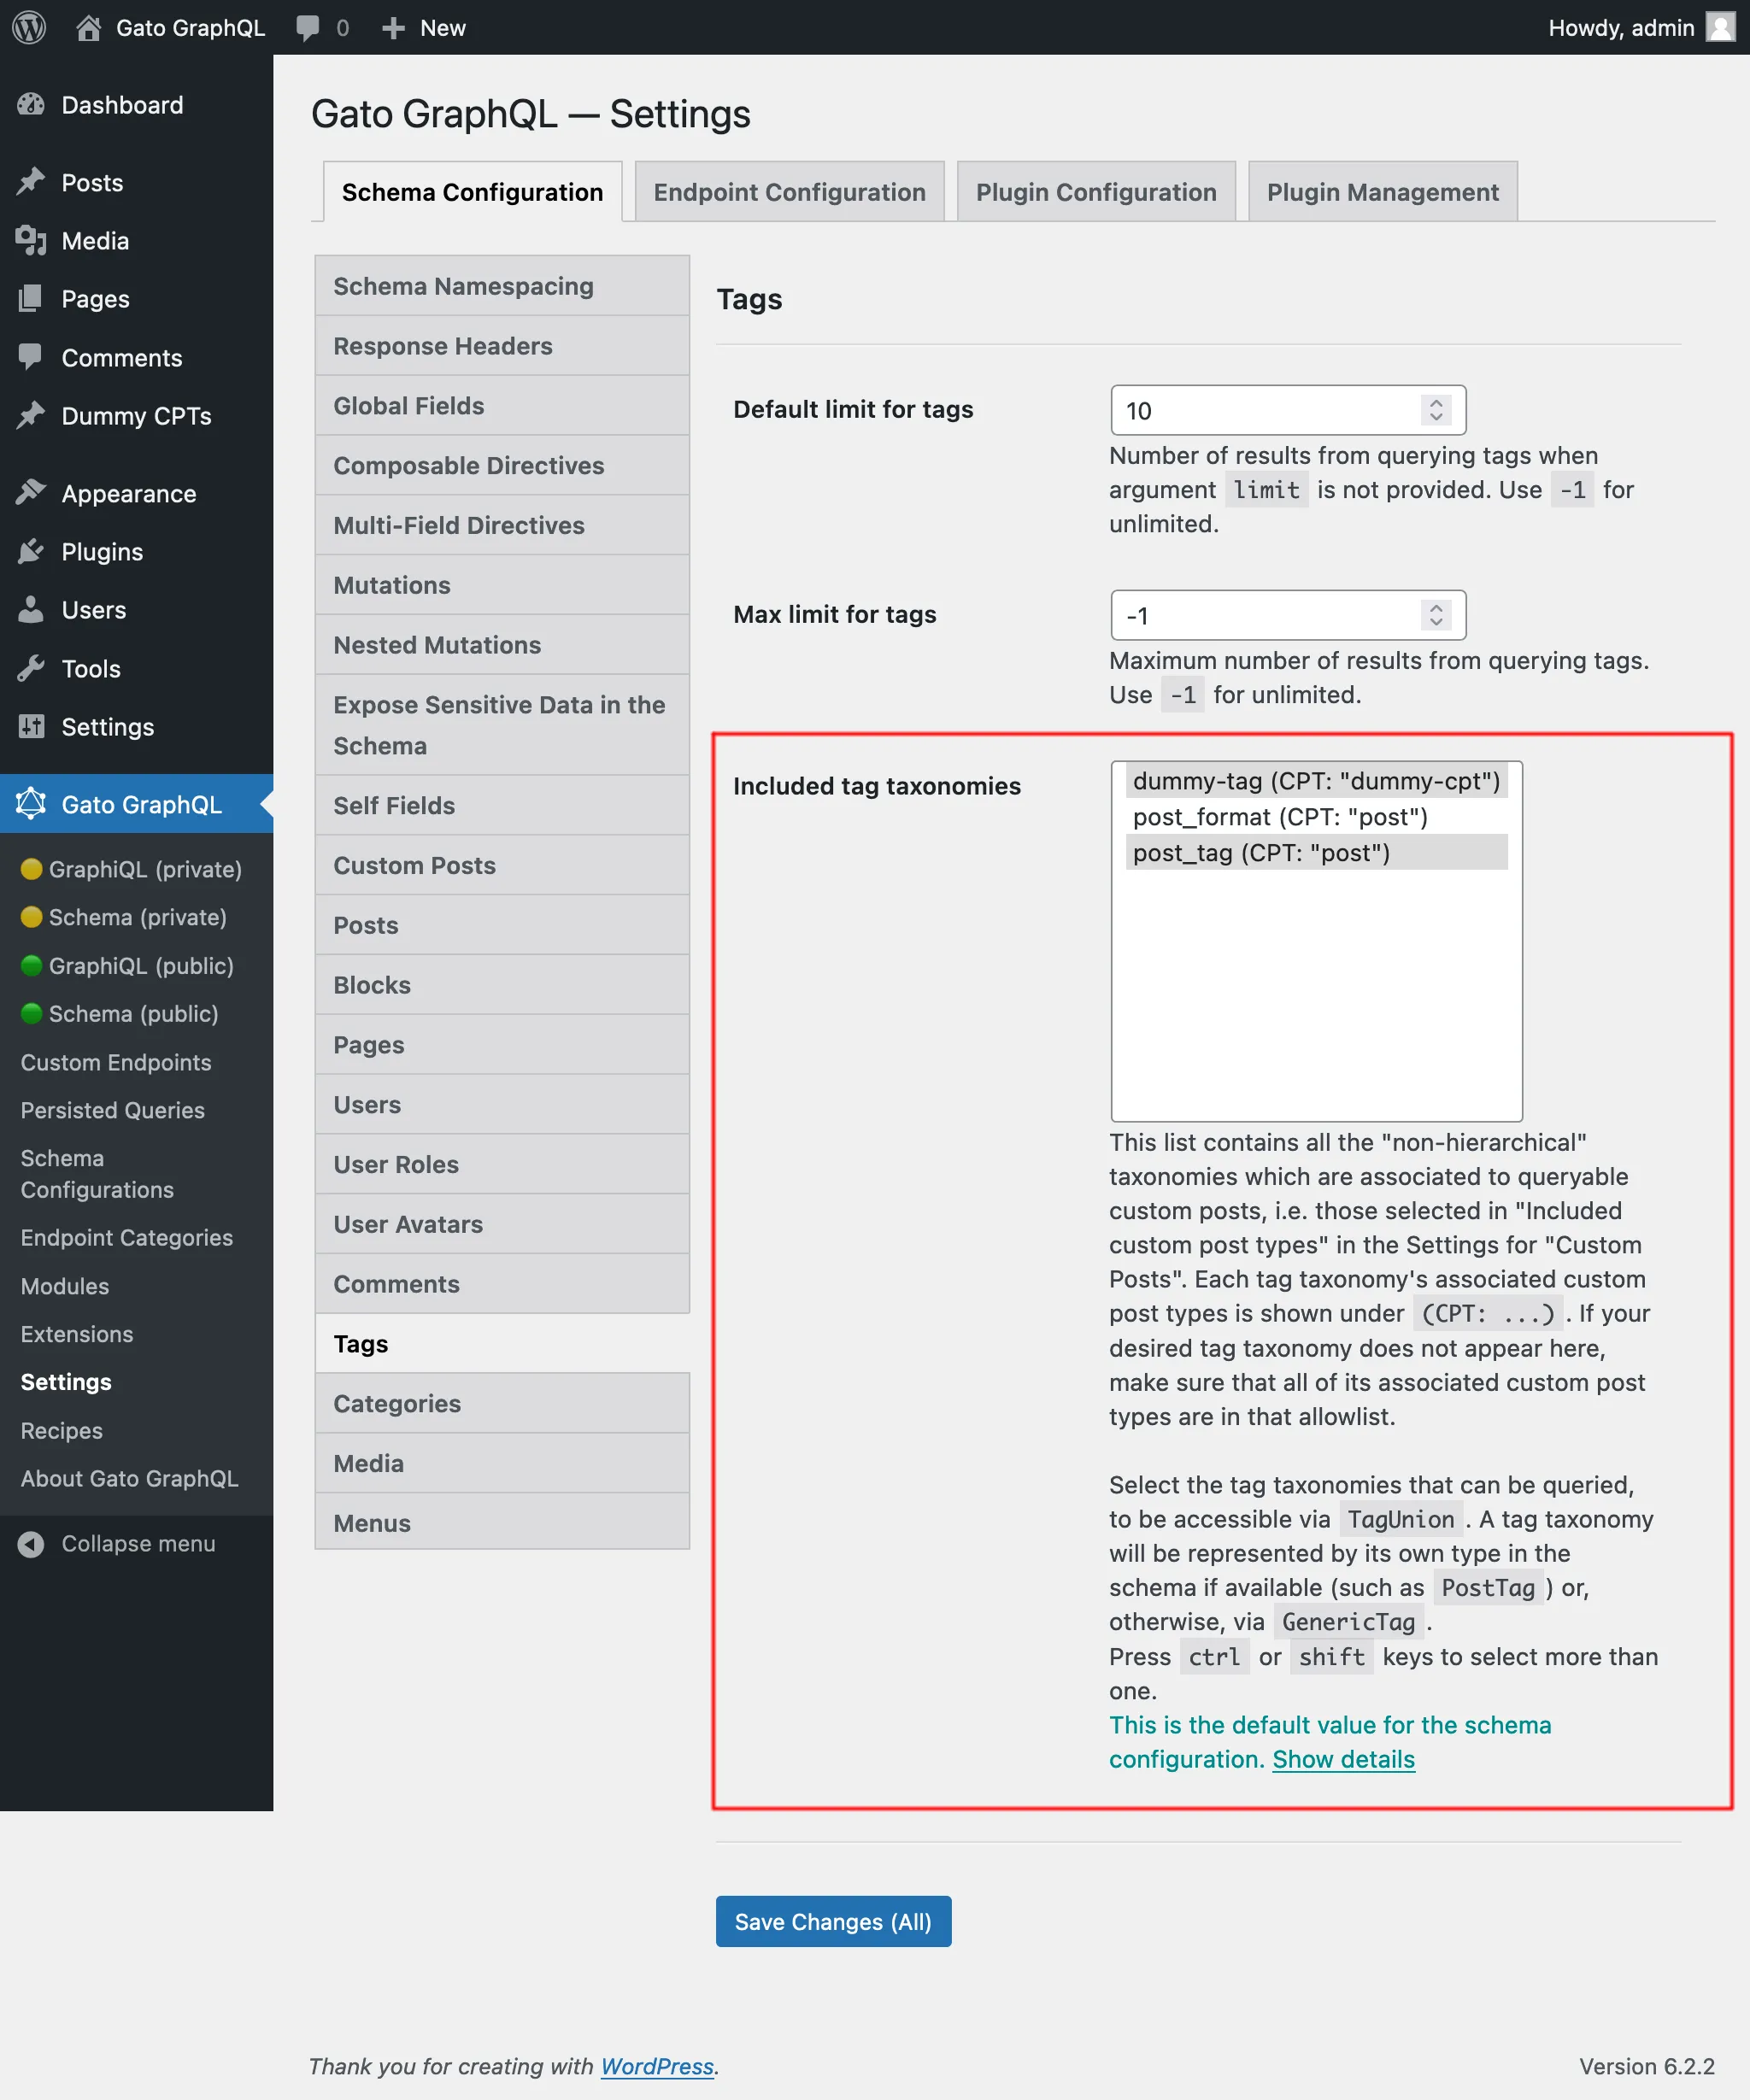Screen dimensions: 1750x2100
Task: Click the Plugins plug icon
Action: pyautogui.click(x=31, y=551)
